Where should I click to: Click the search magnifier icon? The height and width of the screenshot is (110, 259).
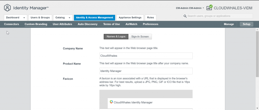(x=185, y=16)
